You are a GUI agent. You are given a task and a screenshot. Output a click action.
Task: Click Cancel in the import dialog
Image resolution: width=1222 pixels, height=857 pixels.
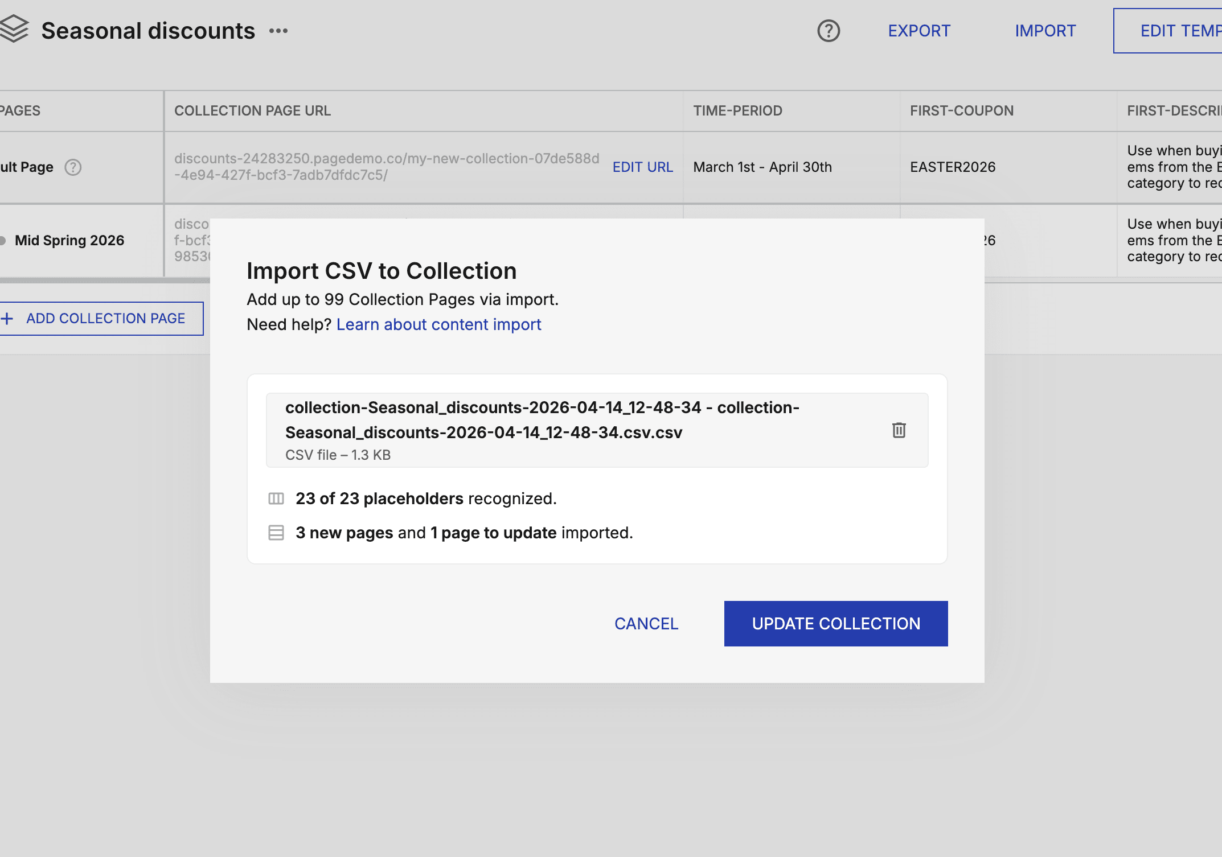(x=645, y=623)
